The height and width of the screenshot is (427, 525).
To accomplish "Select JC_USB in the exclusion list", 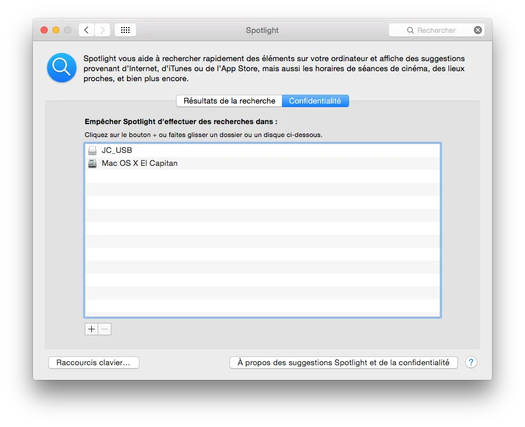I will (262, 150).
